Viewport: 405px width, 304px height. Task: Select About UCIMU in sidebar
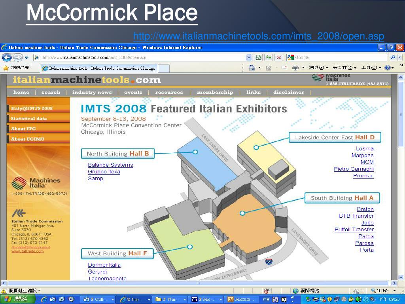click(38, 139)
